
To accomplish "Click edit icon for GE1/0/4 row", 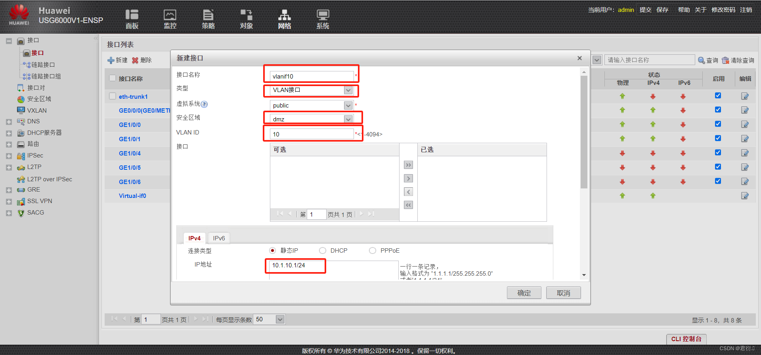I will click(745, 153).
